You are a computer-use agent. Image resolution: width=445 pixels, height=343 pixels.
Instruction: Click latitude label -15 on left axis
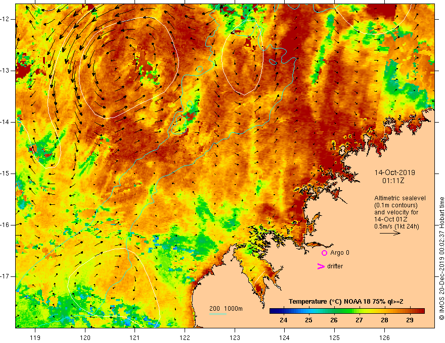pyautogui.click(x=5, y=174)
